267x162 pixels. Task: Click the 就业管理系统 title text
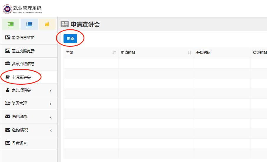tap(27, 8)
